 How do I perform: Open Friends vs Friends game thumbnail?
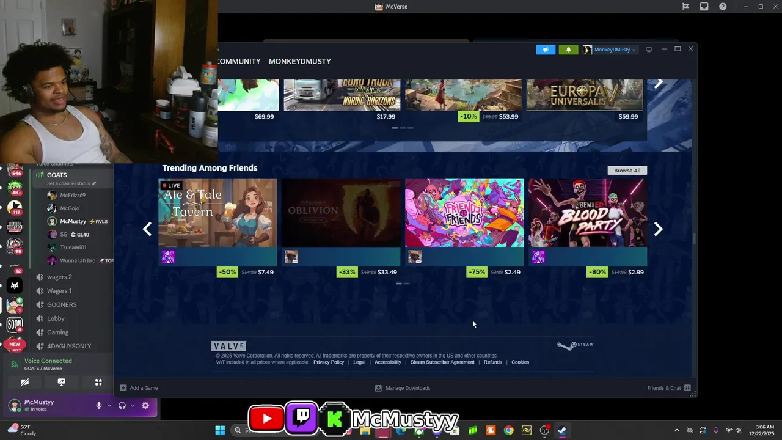[464, 213]
